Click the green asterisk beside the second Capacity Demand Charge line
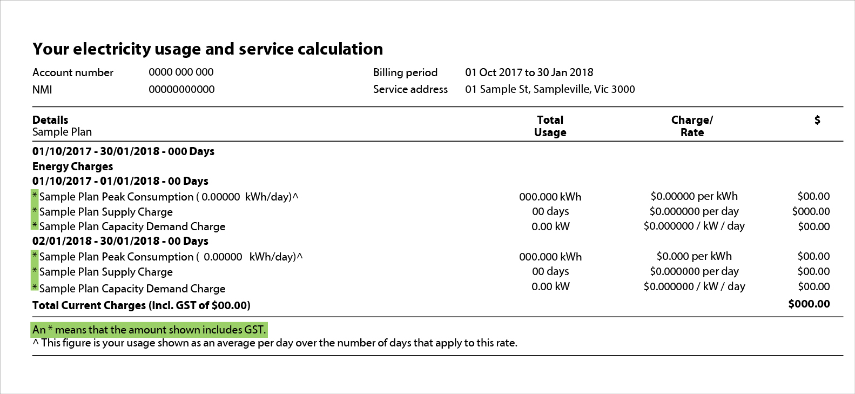The height and width of the screenshot is (394, 855). [x=35, y=286]
